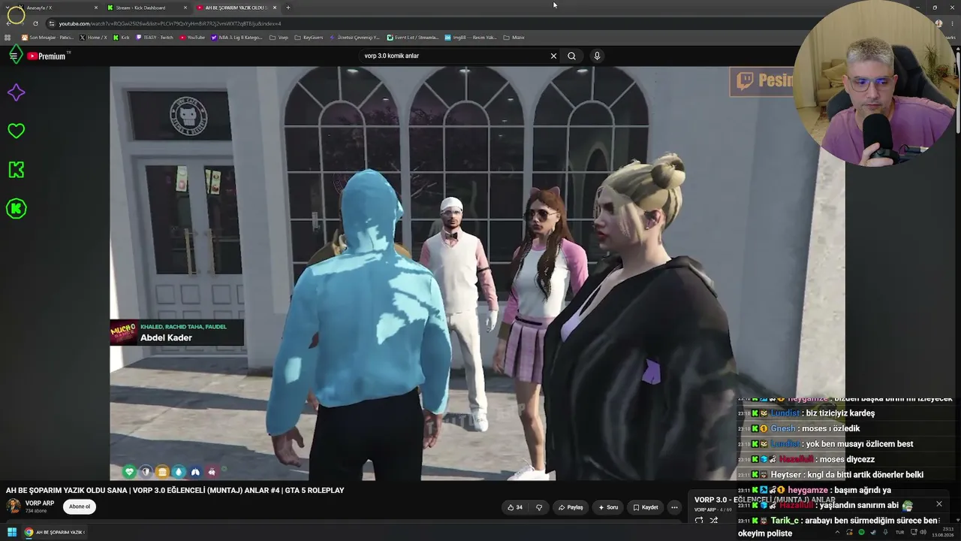Open more actions ellipsis for the video
The height and width of the screenshot is (541, 961).
(x=674, y=507)
